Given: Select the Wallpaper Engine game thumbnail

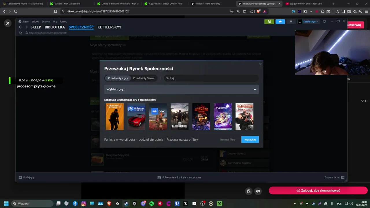Looking at the screenshot, I should [136, 117].
